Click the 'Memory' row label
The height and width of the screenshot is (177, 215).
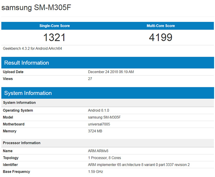[x=9, y=131]
